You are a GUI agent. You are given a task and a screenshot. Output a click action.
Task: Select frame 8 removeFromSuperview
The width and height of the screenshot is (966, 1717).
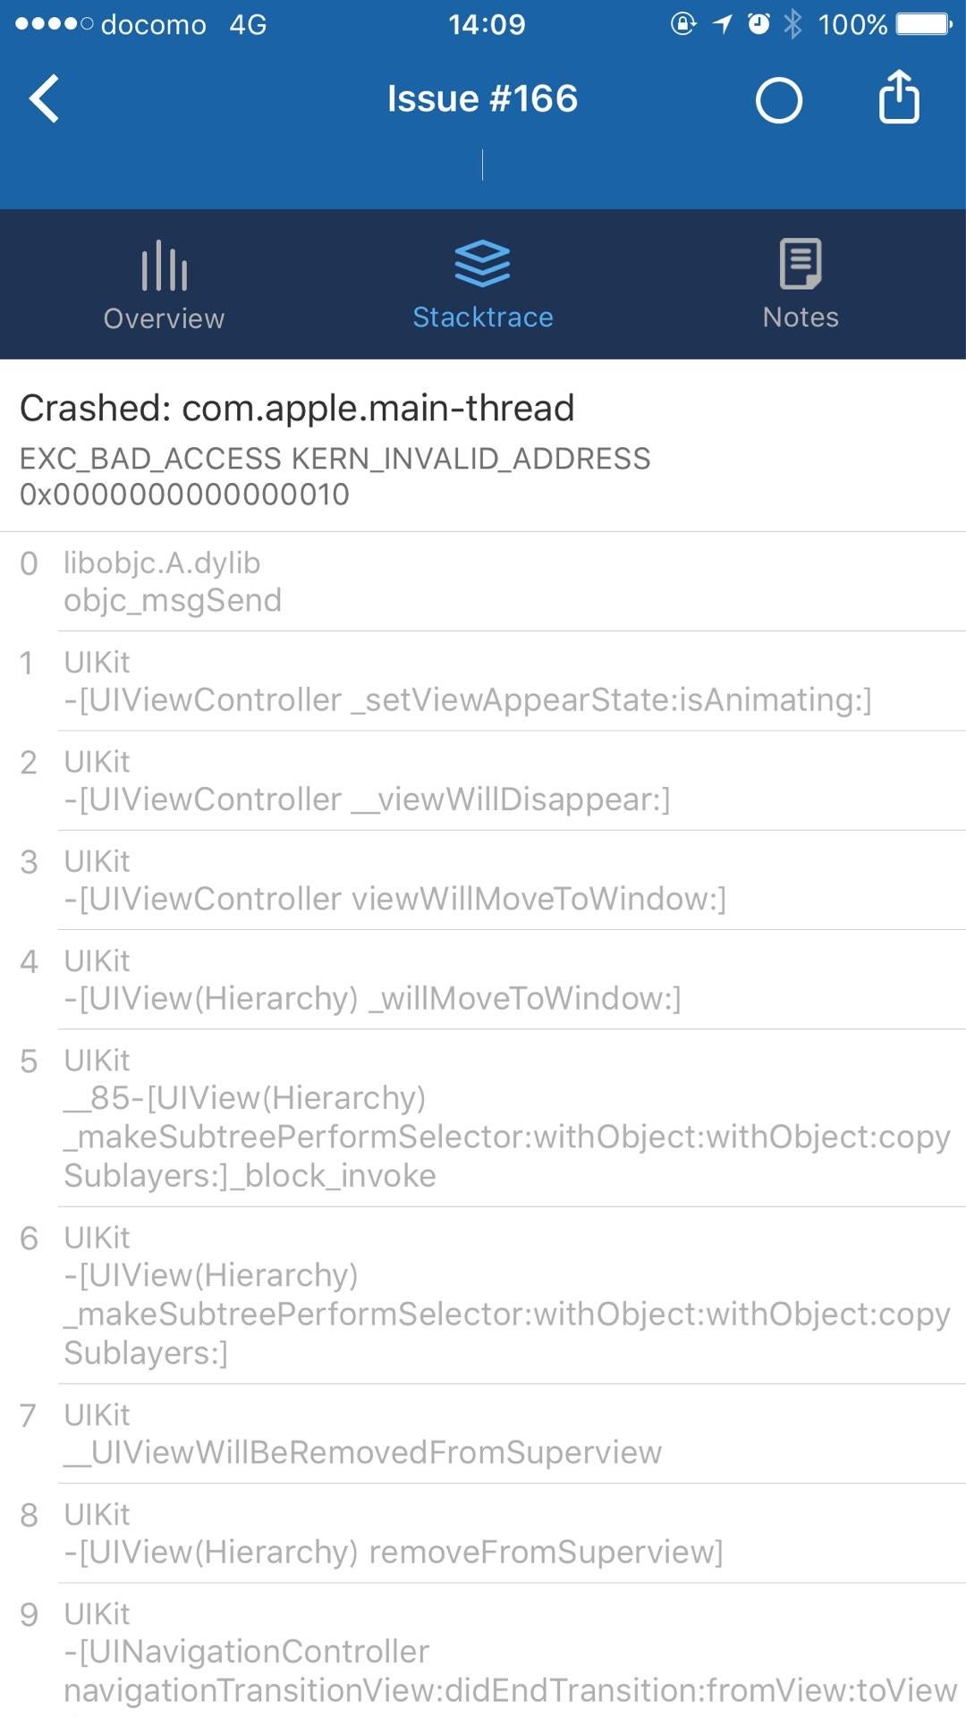(483, 1533)
